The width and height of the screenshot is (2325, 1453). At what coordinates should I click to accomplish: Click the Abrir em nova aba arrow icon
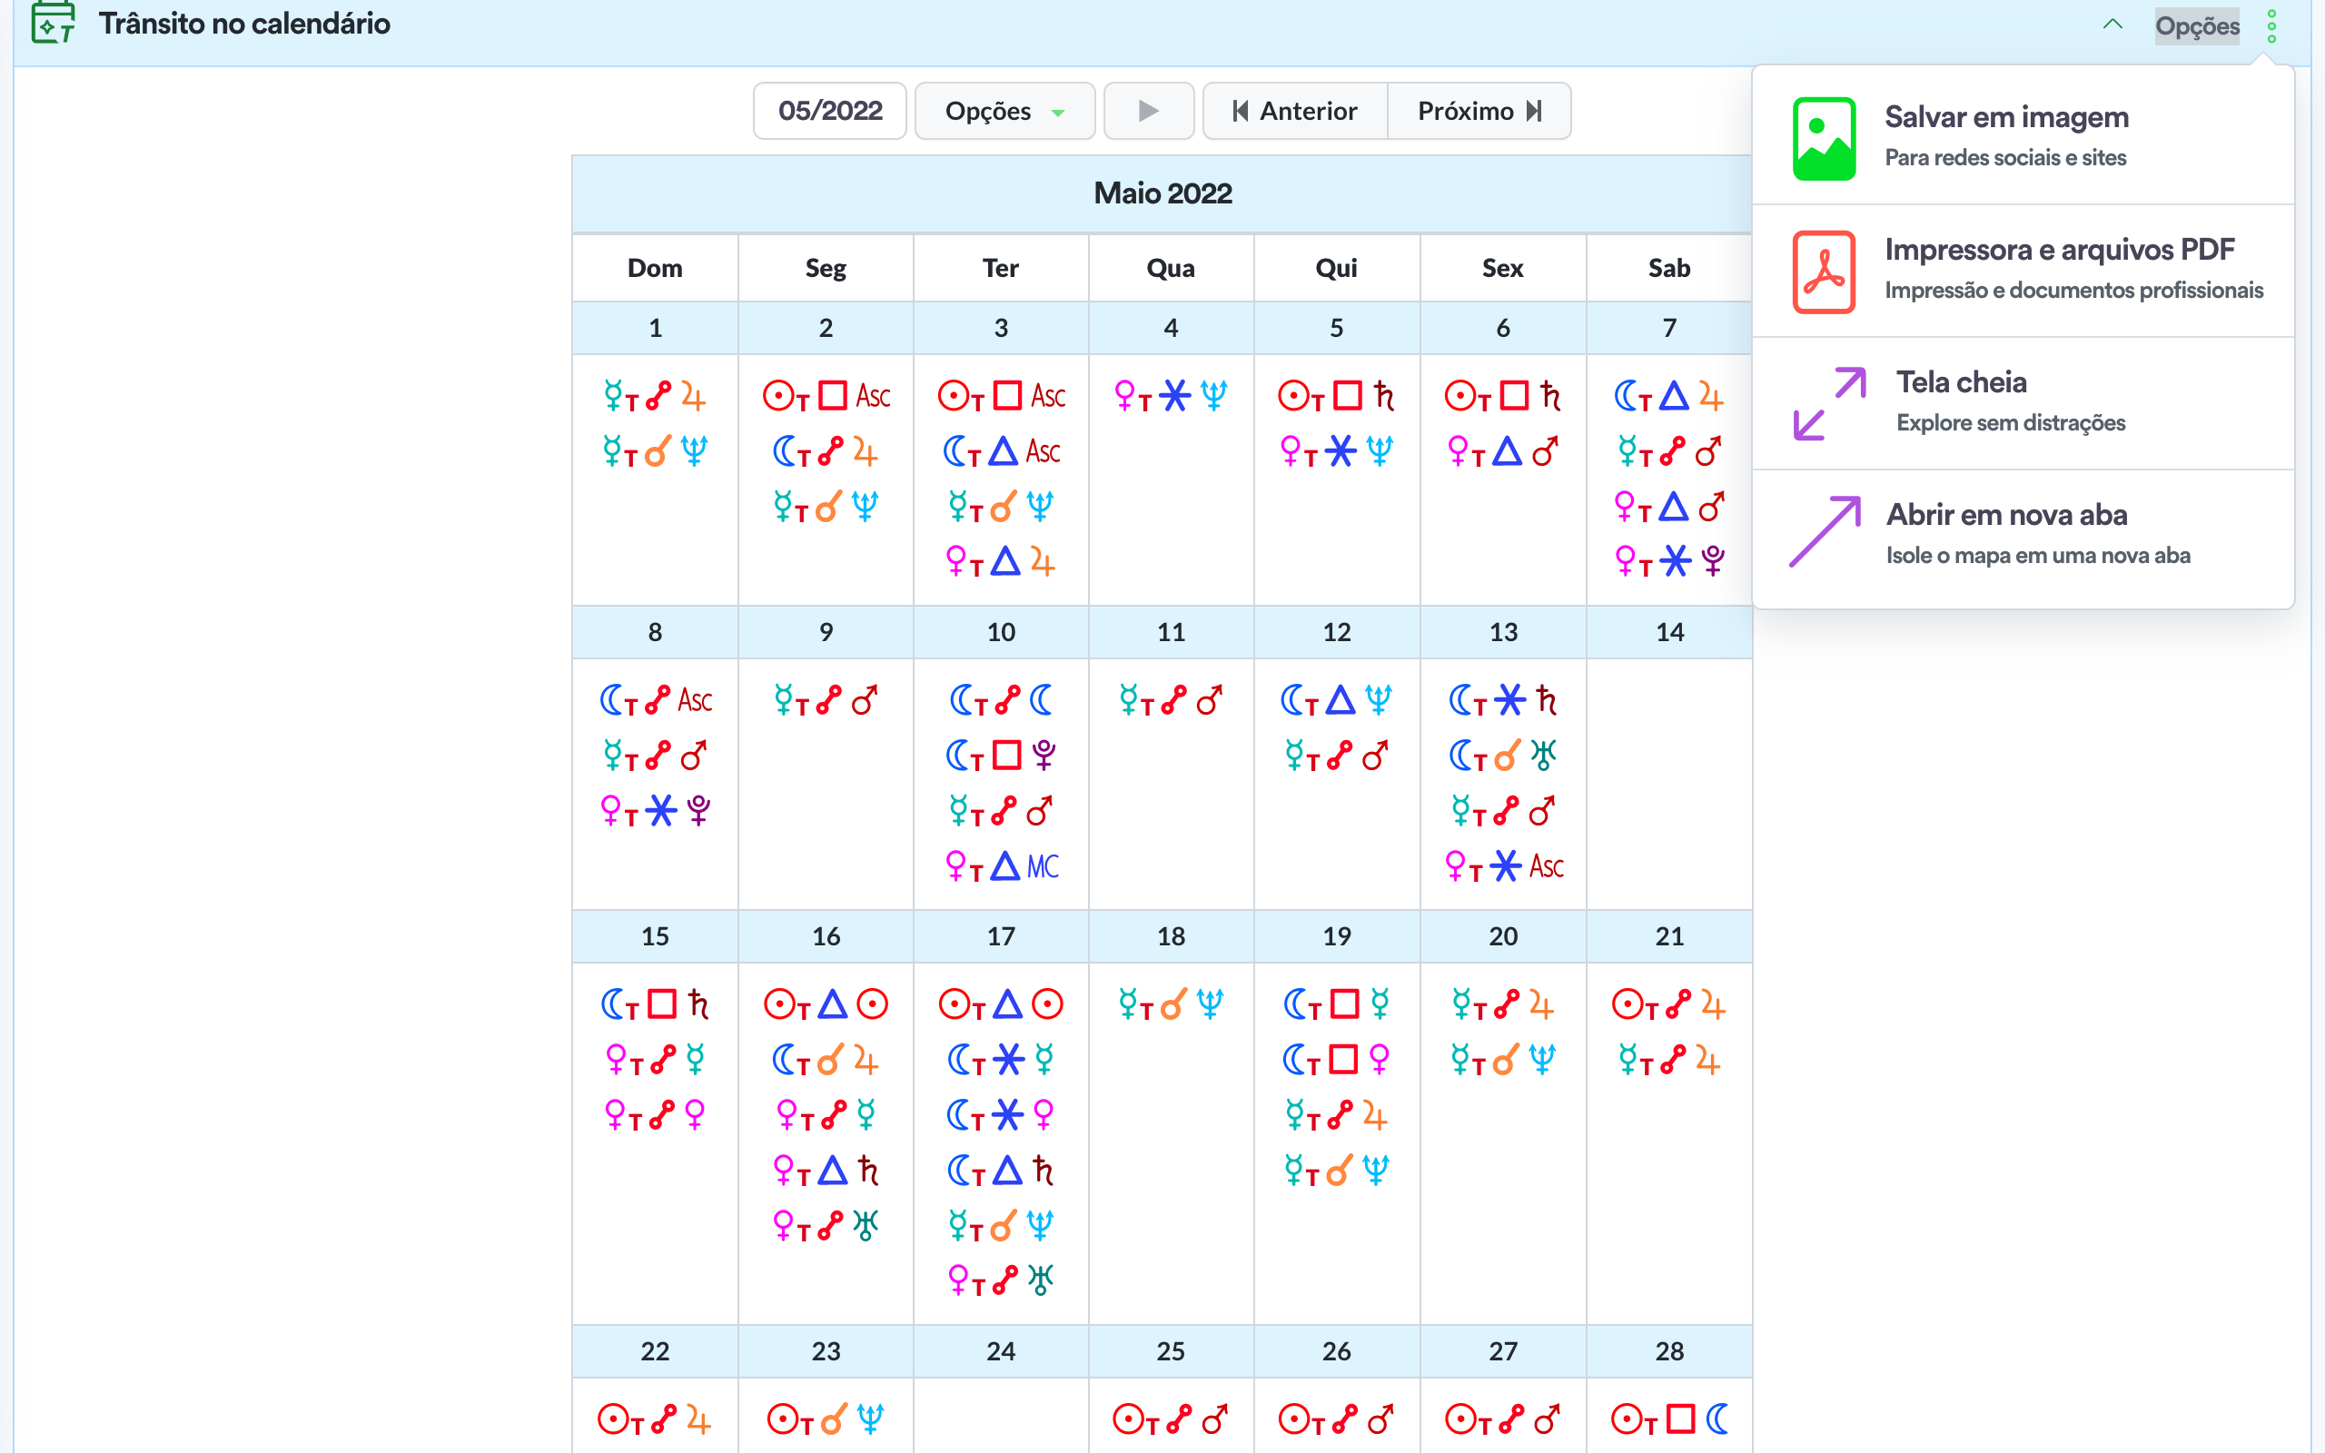(1825, 533)
